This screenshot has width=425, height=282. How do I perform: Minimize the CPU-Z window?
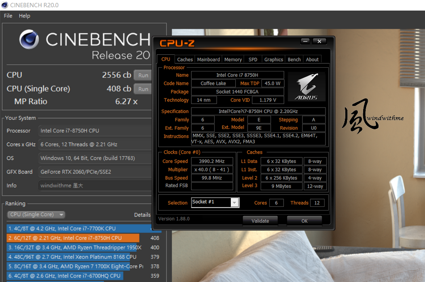point(305,41)
